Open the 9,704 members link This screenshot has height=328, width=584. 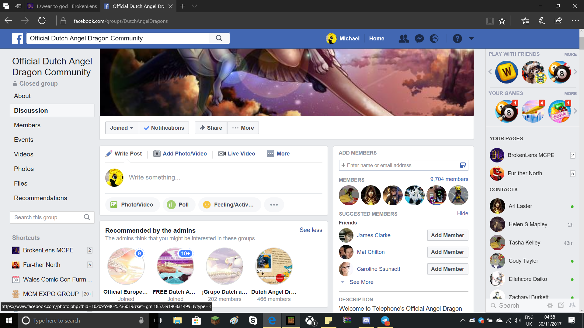click(449, 179)
